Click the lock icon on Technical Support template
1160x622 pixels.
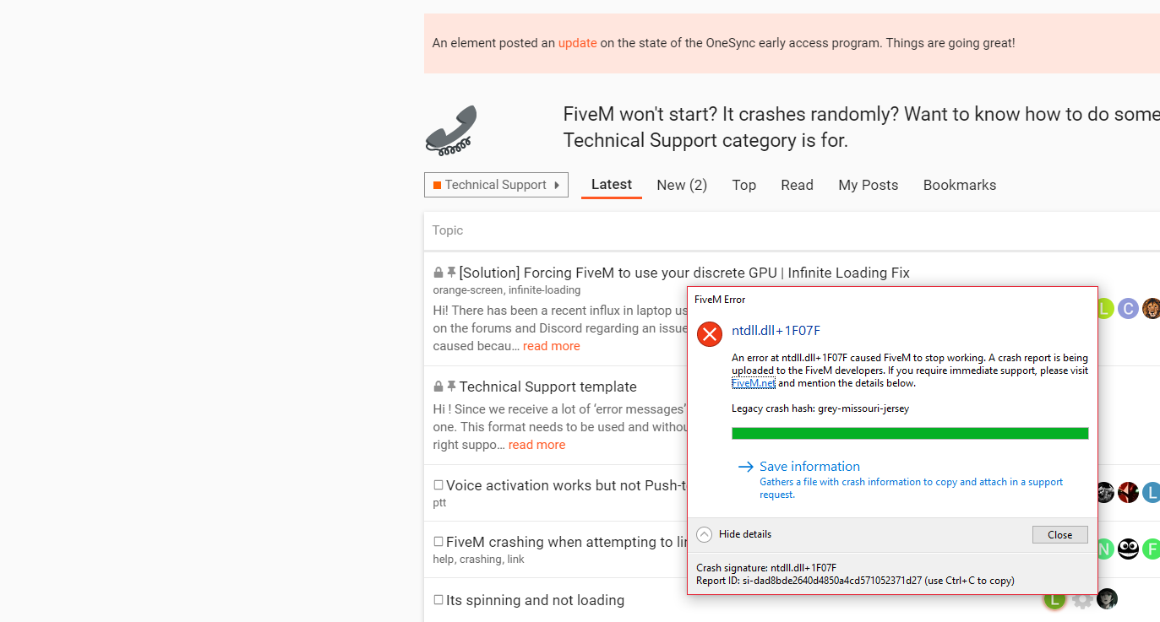(x=438, y=387)
